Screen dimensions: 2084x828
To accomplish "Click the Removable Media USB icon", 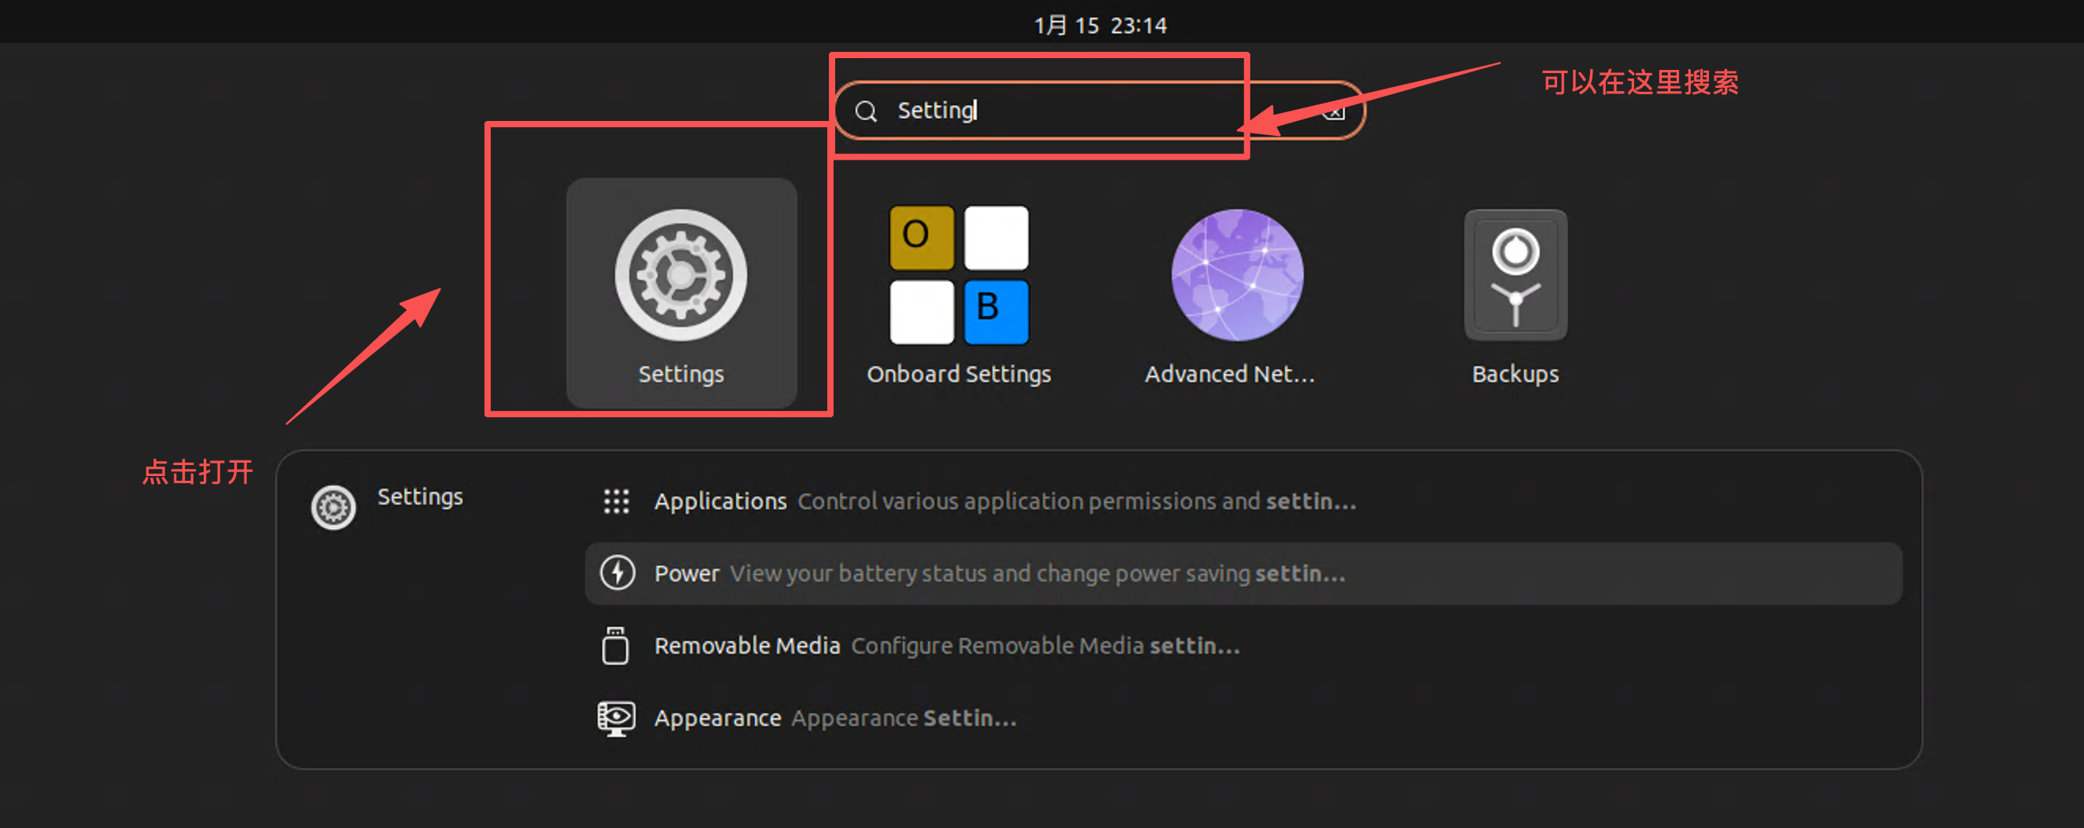I will click(x=616, y=646).
